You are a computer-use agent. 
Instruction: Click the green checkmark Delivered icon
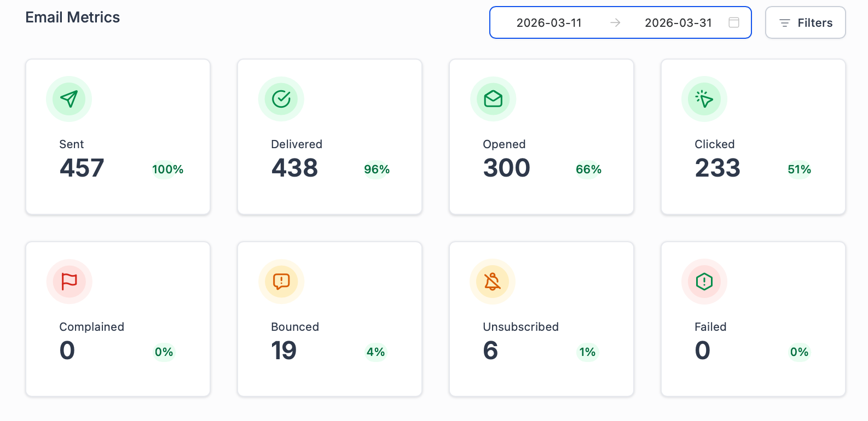click(281, 99)
